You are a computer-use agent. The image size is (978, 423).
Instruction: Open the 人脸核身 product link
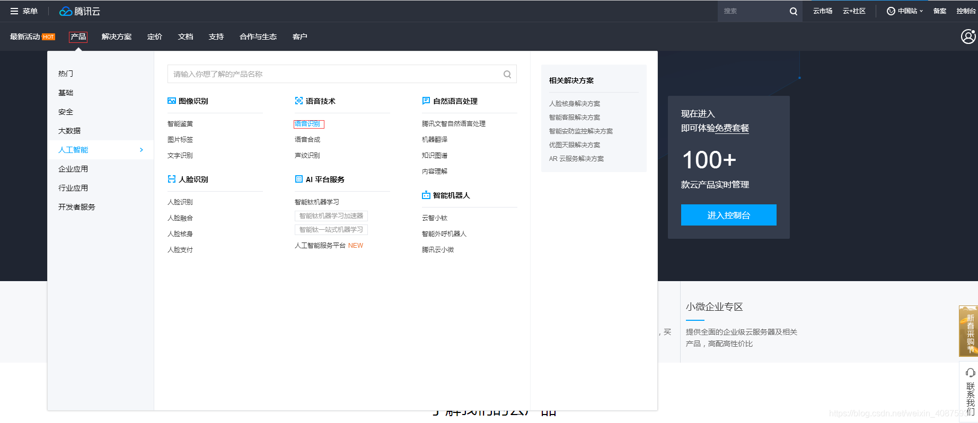[x=180, y=233]
